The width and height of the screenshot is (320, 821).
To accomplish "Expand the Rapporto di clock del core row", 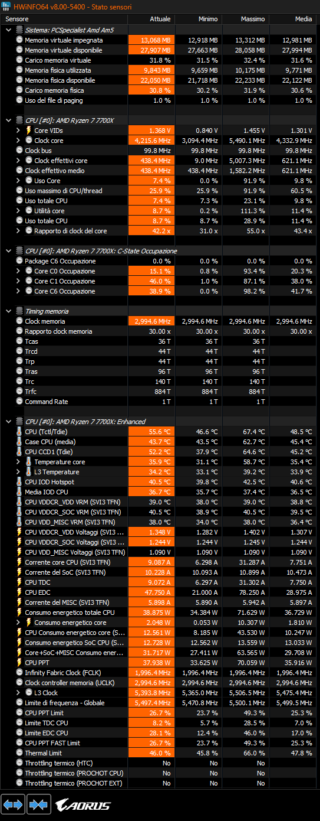I will (19, 231).
